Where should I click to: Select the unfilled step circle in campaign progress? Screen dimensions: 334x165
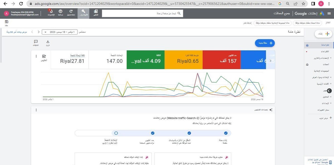click(x=116, y=133)
